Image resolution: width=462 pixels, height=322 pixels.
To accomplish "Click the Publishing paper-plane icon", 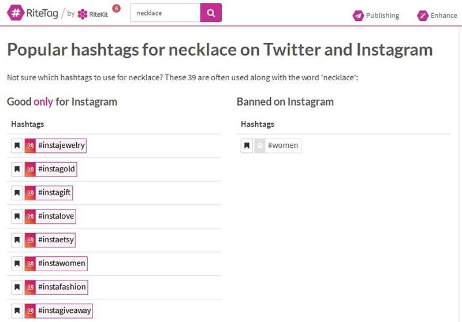I will click(358, 16).
